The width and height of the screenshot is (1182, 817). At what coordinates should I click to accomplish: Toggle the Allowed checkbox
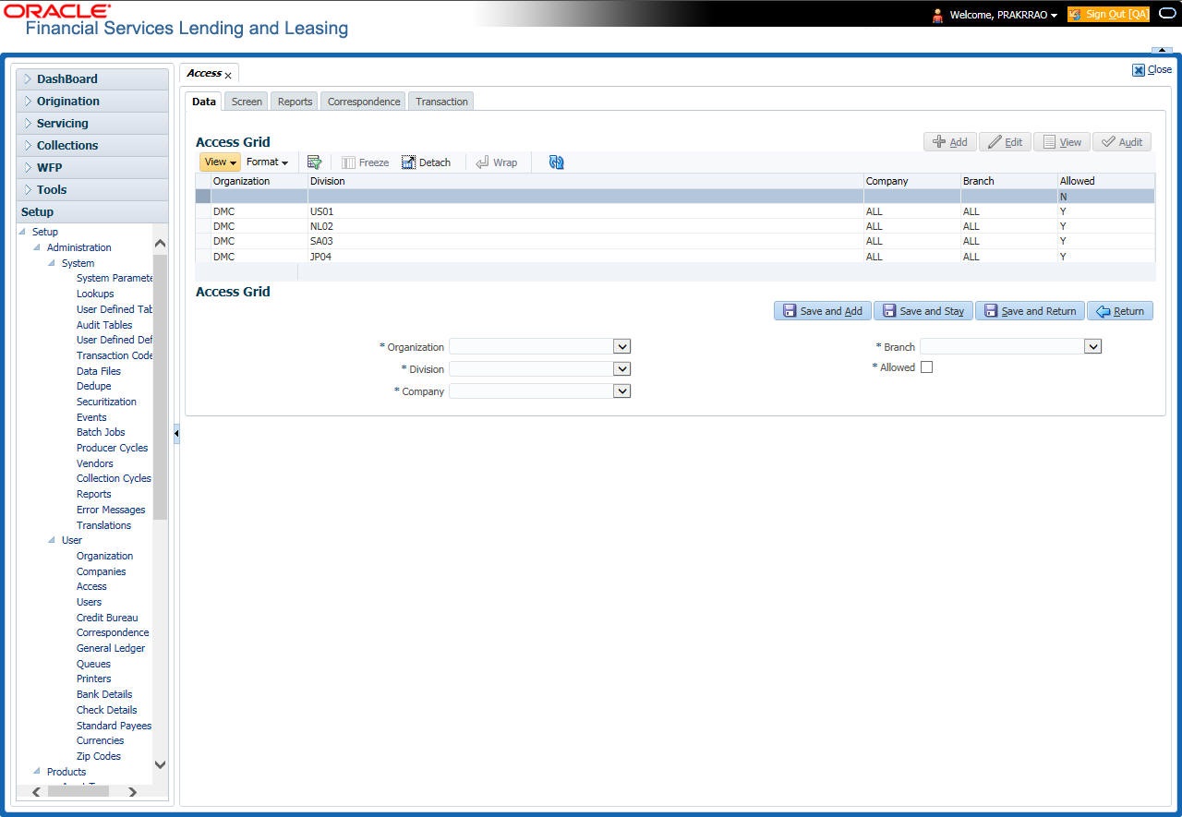[927, 367]
